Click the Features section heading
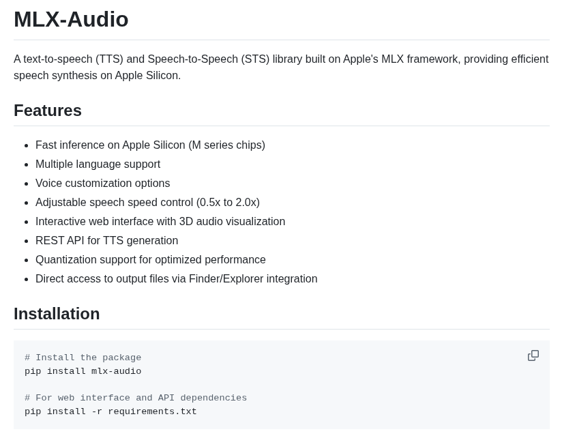The width and height of the screenshot is (562, 436). pyautogui.click(x=48, y=111)
